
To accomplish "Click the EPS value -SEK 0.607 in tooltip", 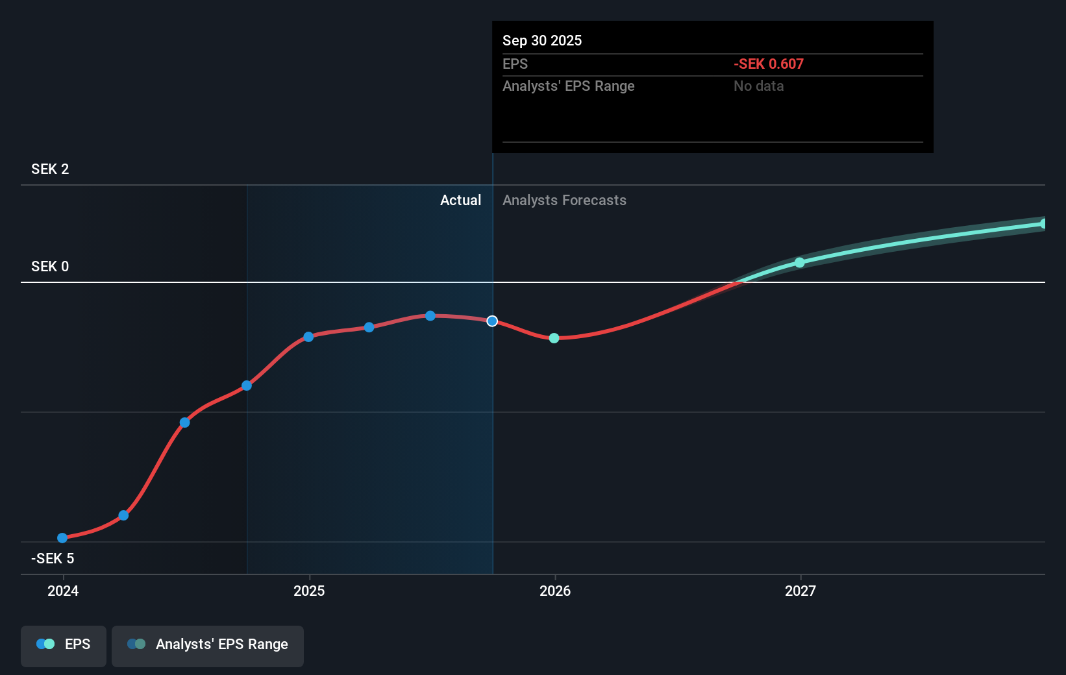I will (768, 64).
